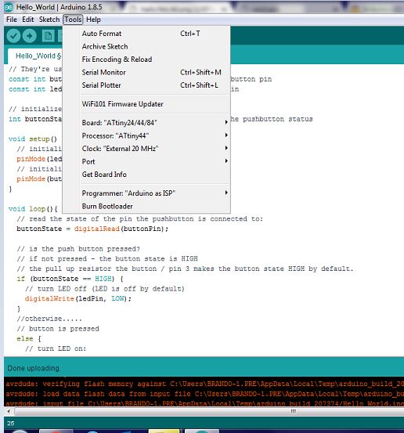Click the 'if (buttonState == HIGH) {' line
The height and width of the screenshot is (433, 404).
tap(70, 279)
